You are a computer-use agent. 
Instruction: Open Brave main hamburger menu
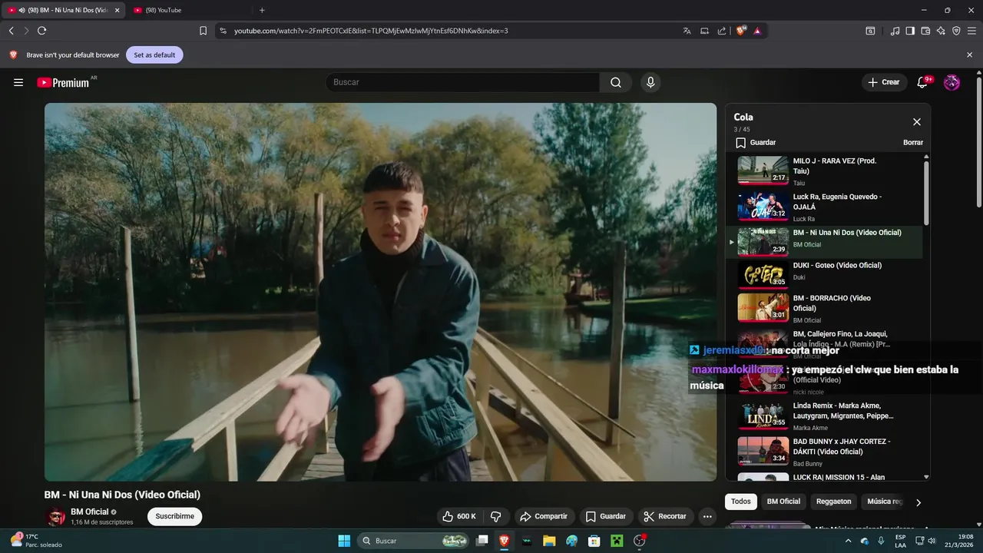971,31
